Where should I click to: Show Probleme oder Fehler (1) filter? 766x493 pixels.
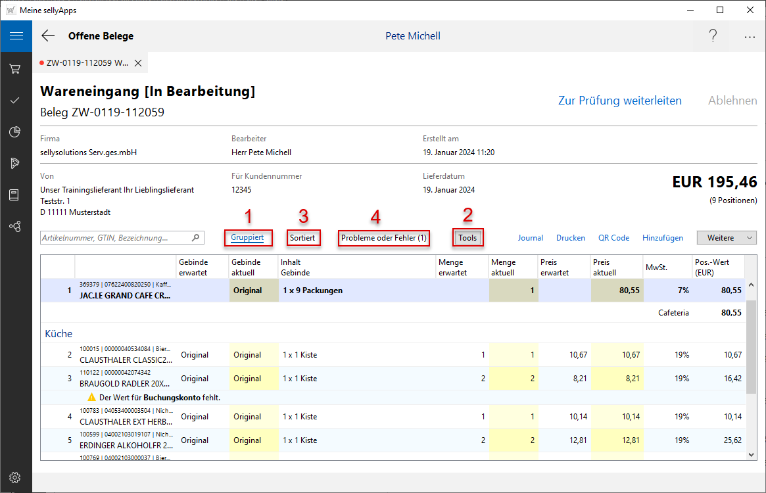(384, 238)
